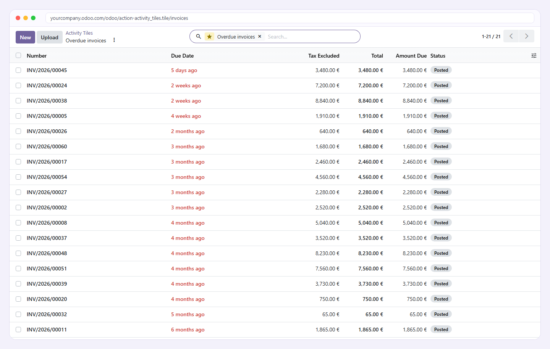Open invoice INV/2026/00054

coord(47,177)
